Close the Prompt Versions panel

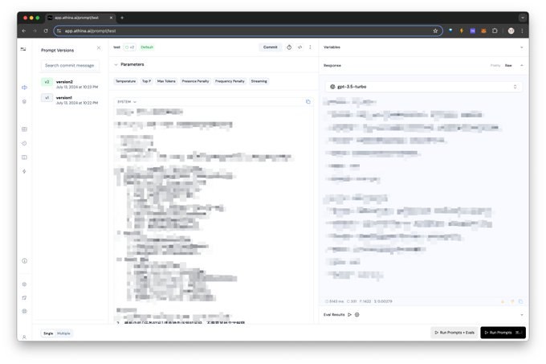(99, 47)
